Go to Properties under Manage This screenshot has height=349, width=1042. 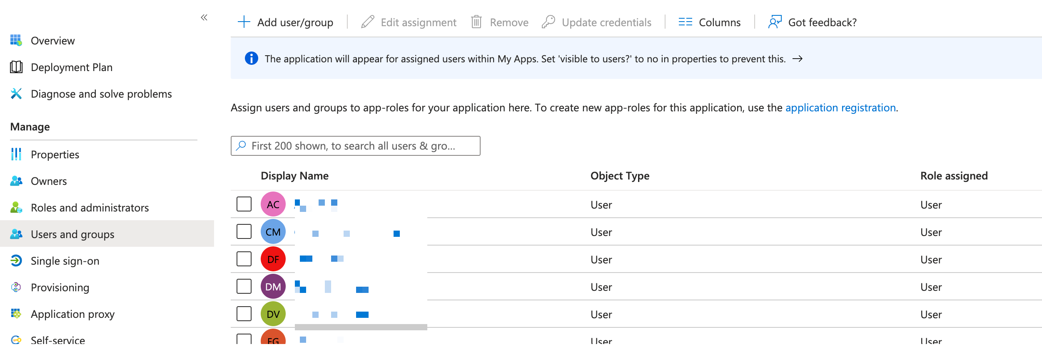(55, 155)
